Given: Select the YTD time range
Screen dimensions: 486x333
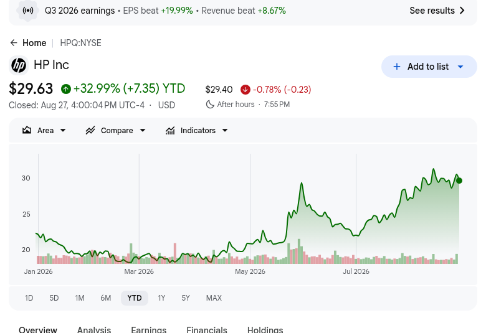Looking at the screenshot, I should [x=135, y=298].
